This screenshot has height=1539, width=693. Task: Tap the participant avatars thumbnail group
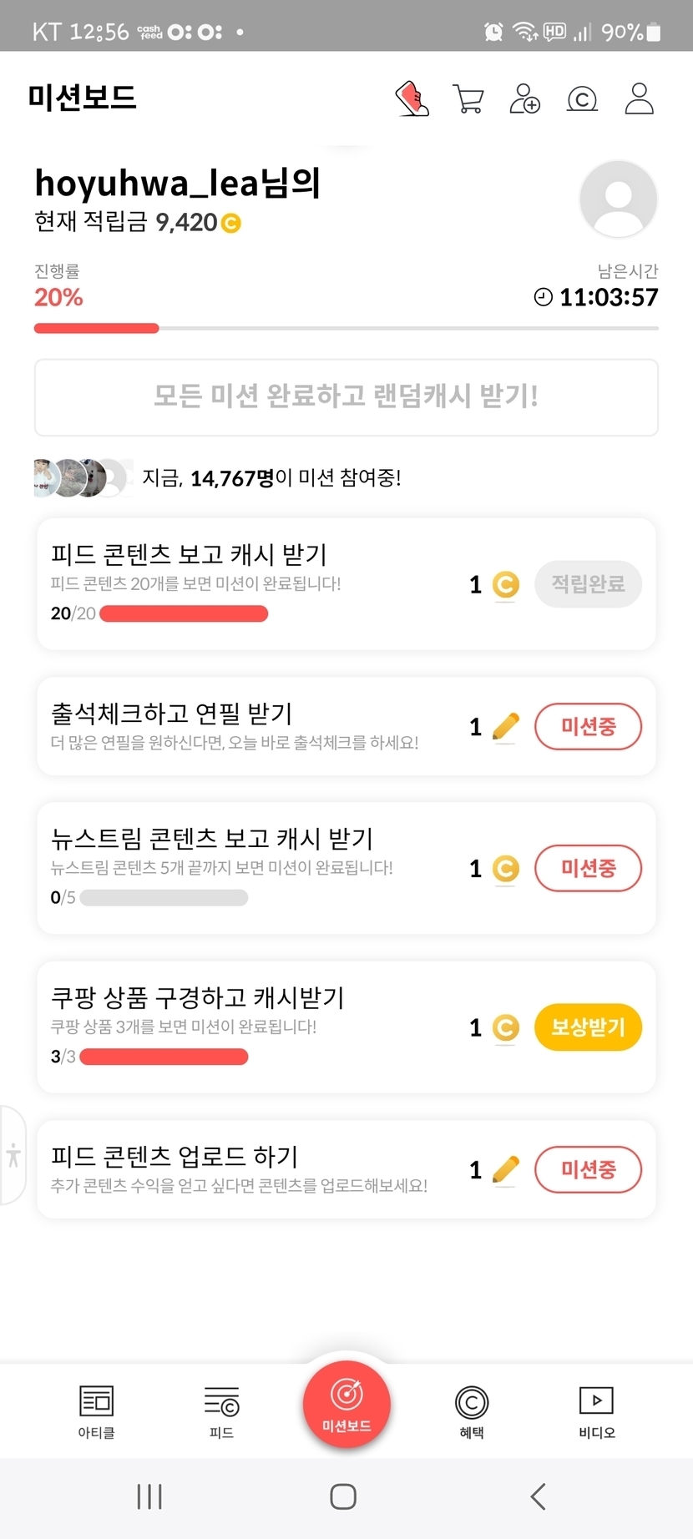click(82, 477)
